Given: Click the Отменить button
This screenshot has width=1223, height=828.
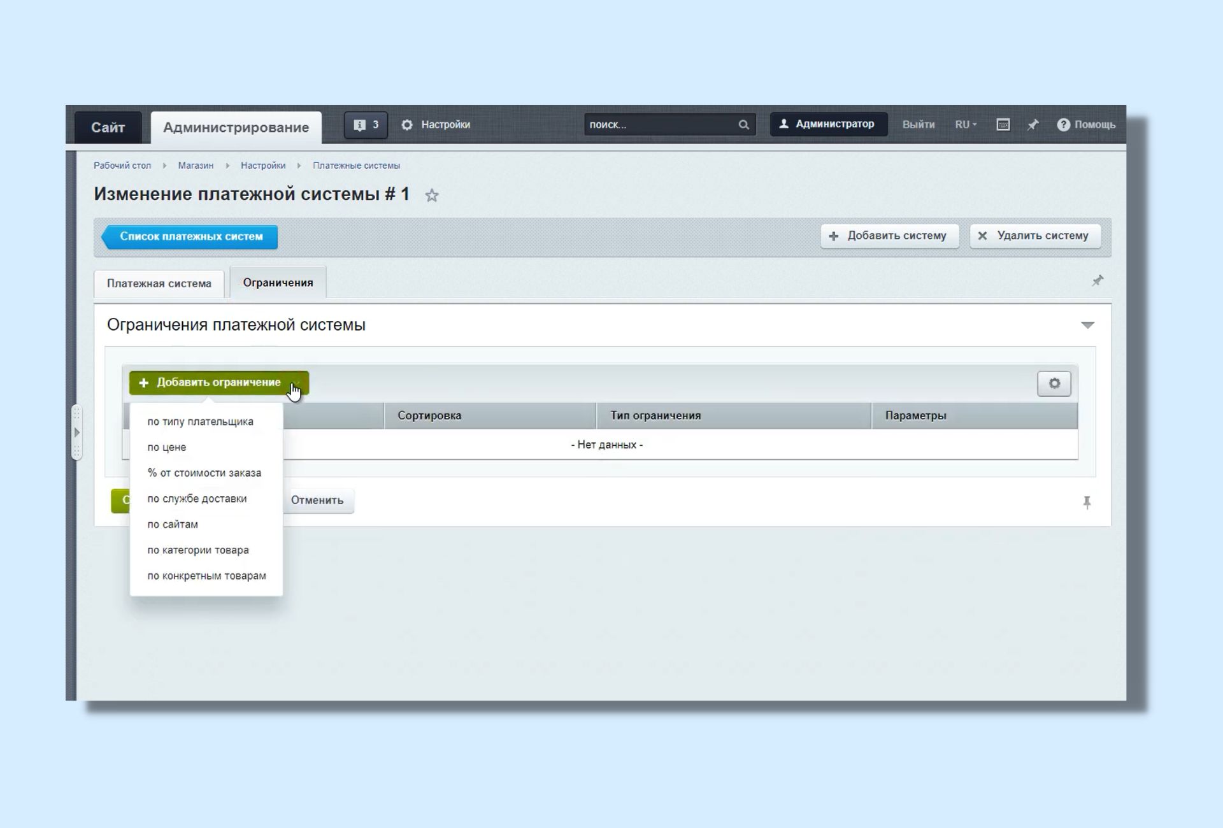Looking at the screenshot, I should [x=317, y=500].
